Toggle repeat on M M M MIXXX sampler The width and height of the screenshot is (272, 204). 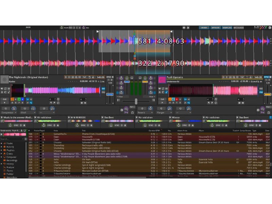point(69,121)
